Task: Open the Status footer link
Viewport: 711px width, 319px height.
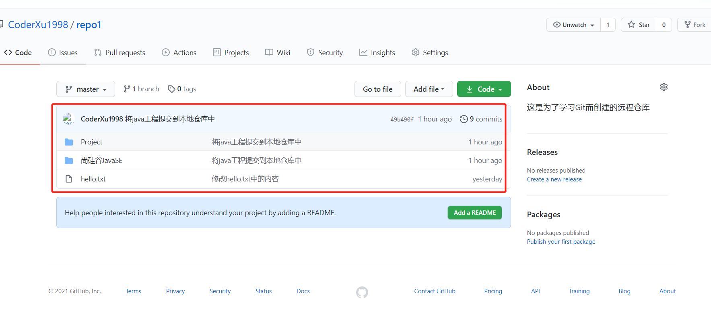Action: (x=264, y=291)
